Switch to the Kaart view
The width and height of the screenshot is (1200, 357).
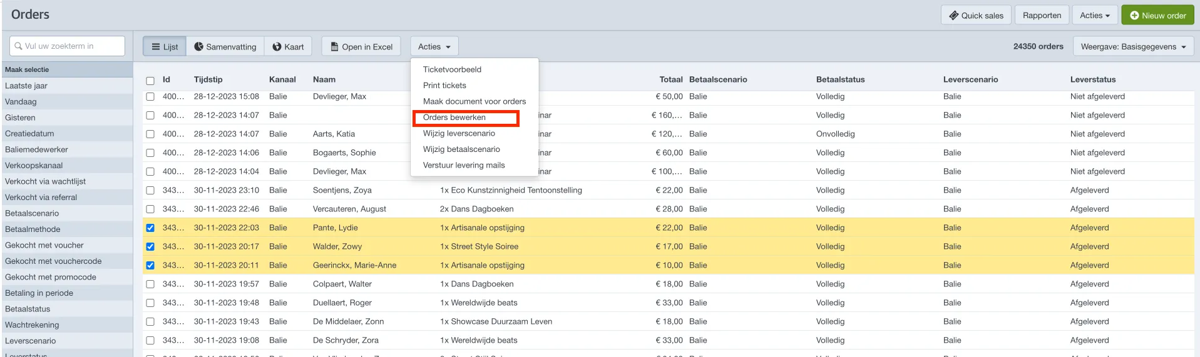(288, 47)
